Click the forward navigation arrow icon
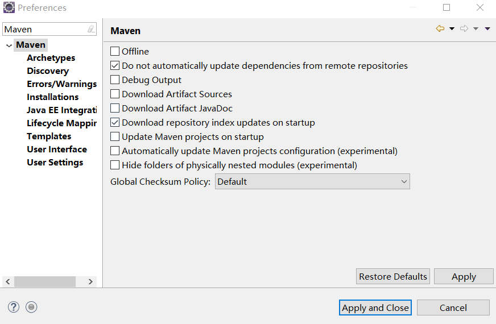Image resolution: width=496 pixels, height=324 pixels. pyautogui.click(x=464, y=29)
